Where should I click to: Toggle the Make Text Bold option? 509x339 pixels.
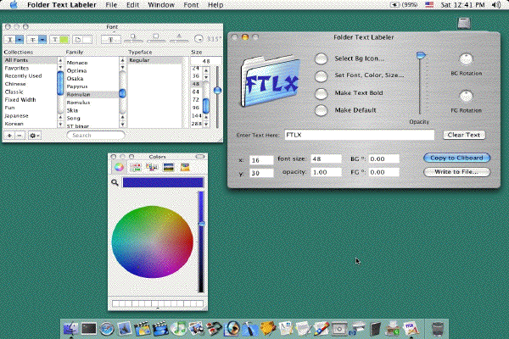(321, 94)
